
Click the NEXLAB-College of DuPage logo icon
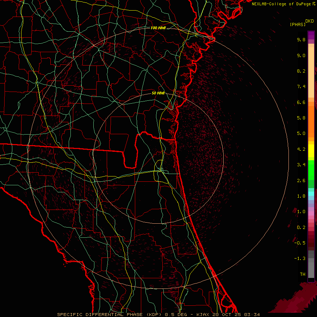[x=314, y=4]
